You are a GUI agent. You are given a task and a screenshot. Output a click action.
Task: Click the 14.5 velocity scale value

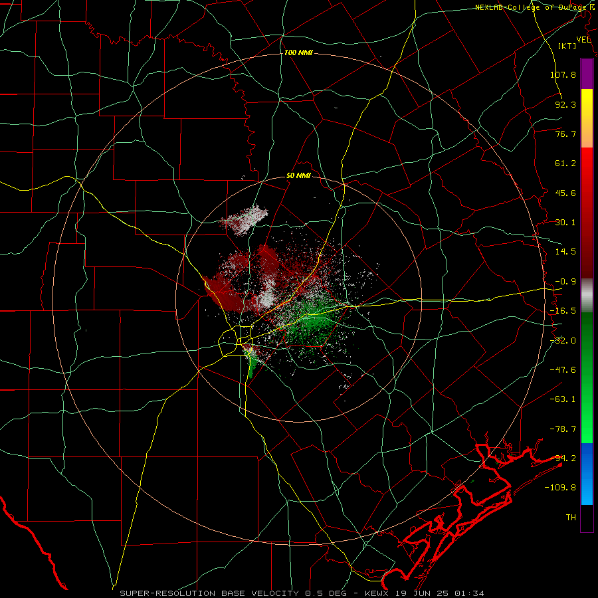coord(565,252)
